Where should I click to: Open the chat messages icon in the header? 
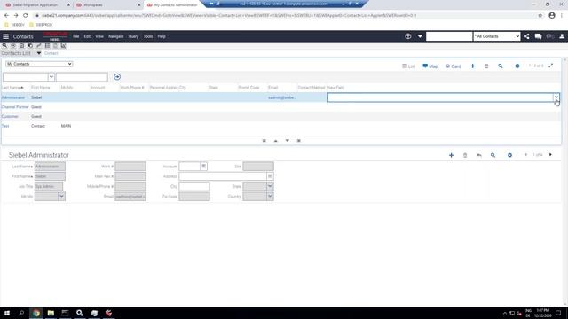(538, 36)
